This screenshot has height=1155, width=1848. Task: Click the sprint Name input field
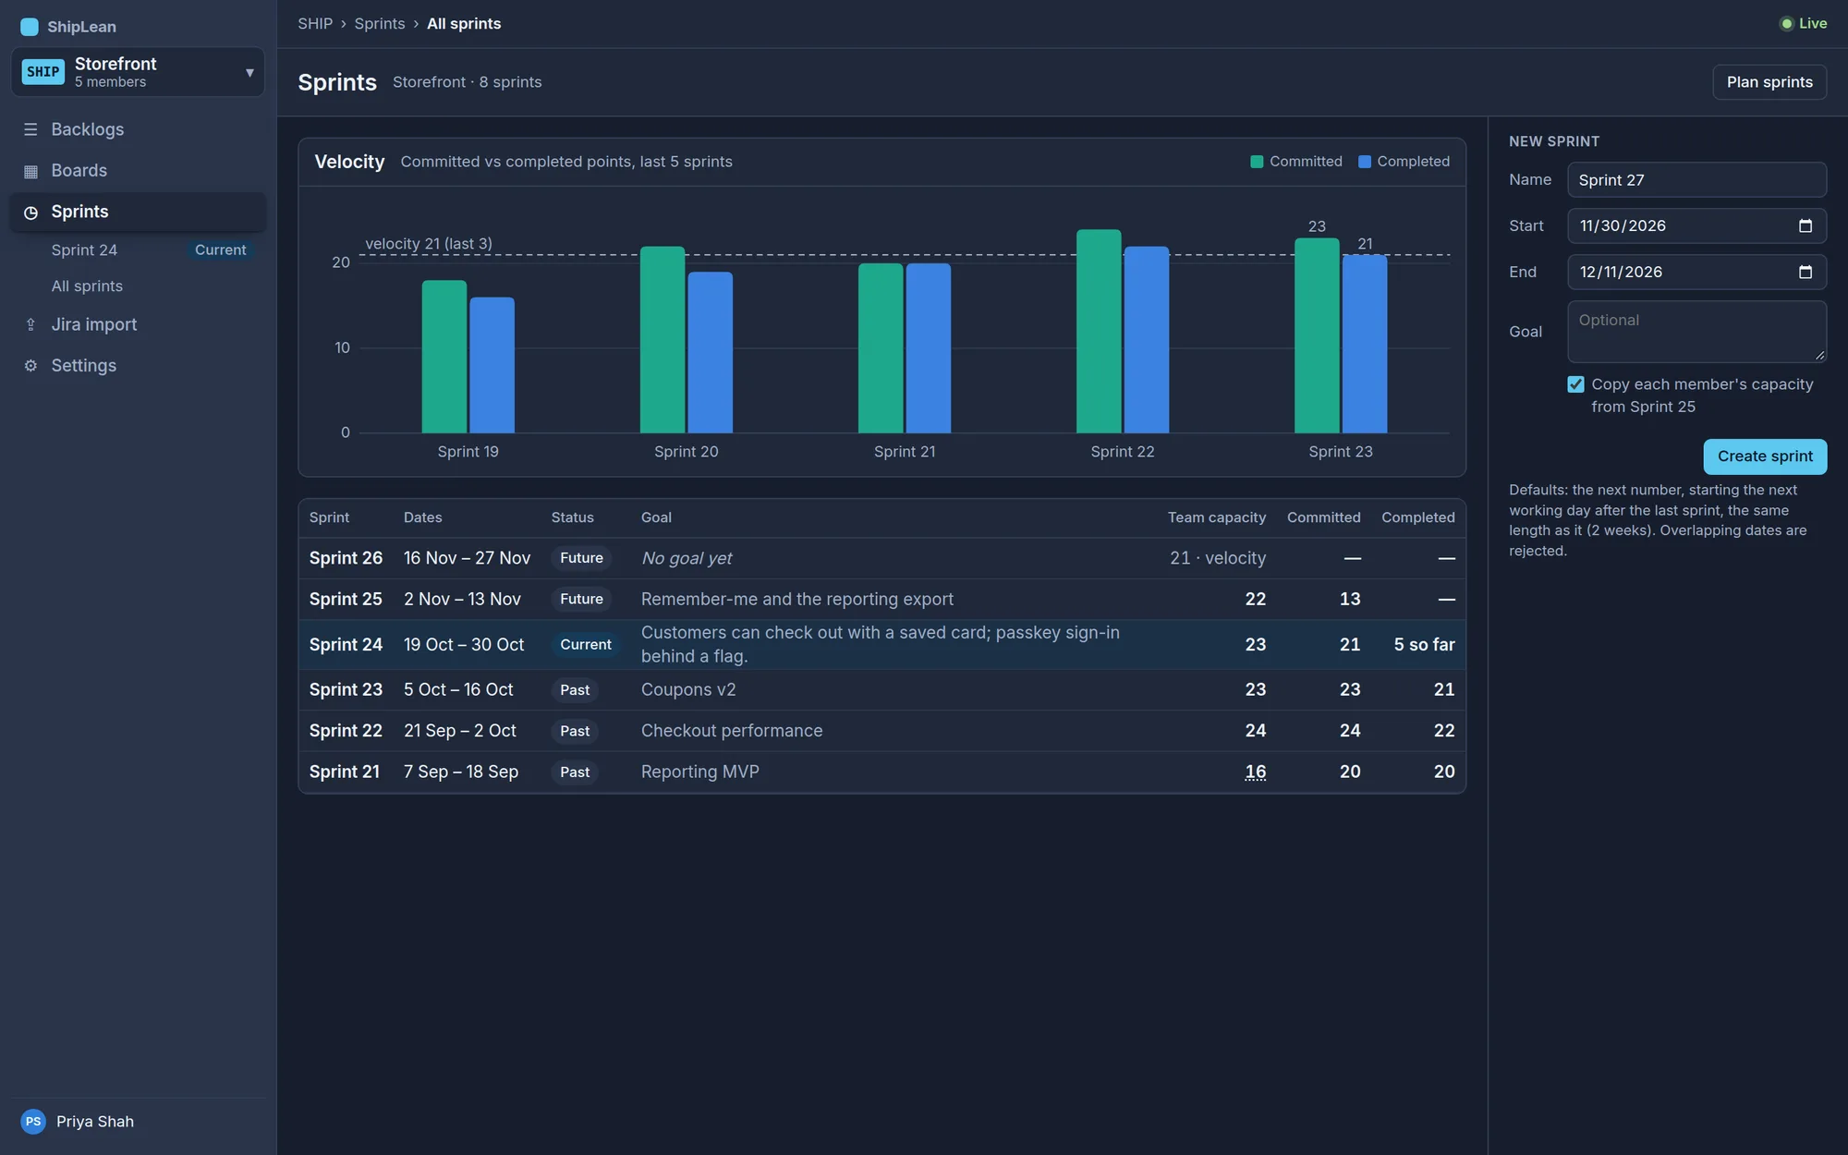[1696, 180]
